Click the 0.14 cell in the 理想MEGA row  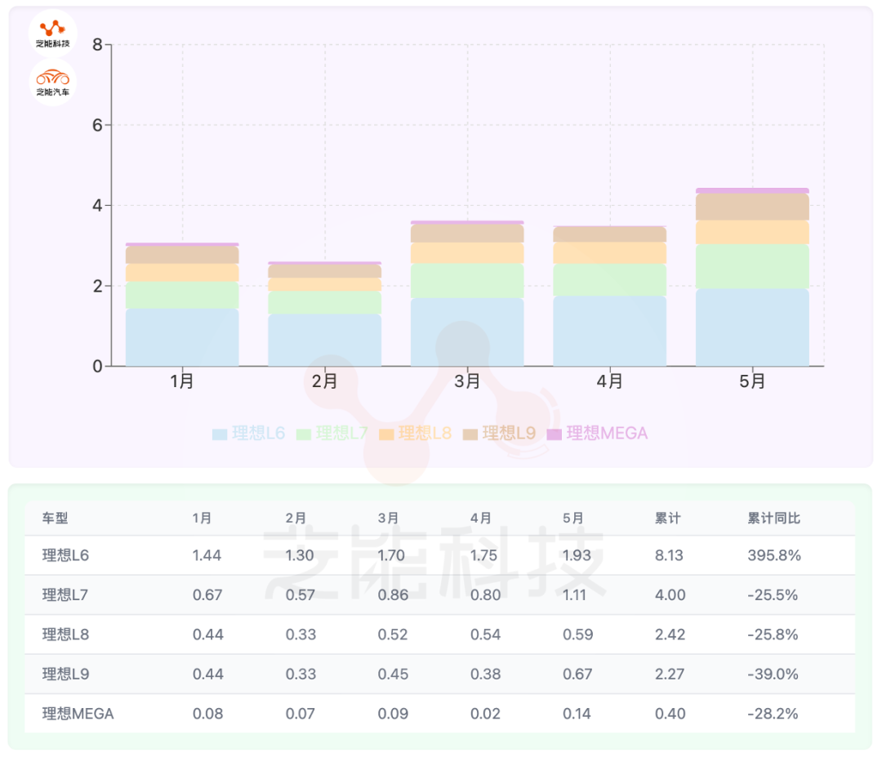[x=577, y=714]
